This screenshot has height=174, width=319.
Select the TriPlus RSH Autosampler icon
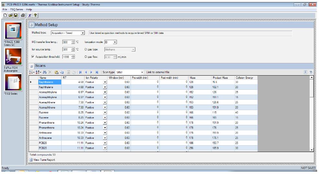pyautogui.click(x=13, y=58)
